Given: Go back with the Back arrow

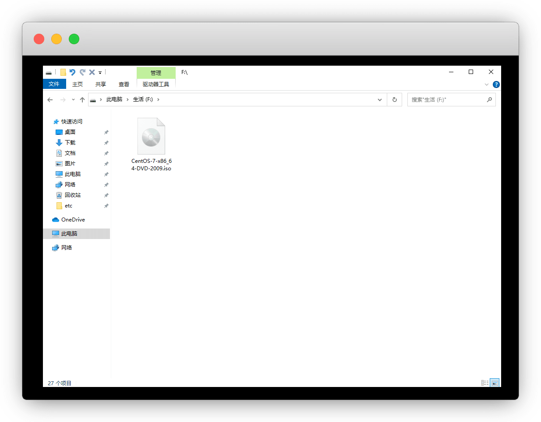Looking at the screenshot, I should click(50, 100).
